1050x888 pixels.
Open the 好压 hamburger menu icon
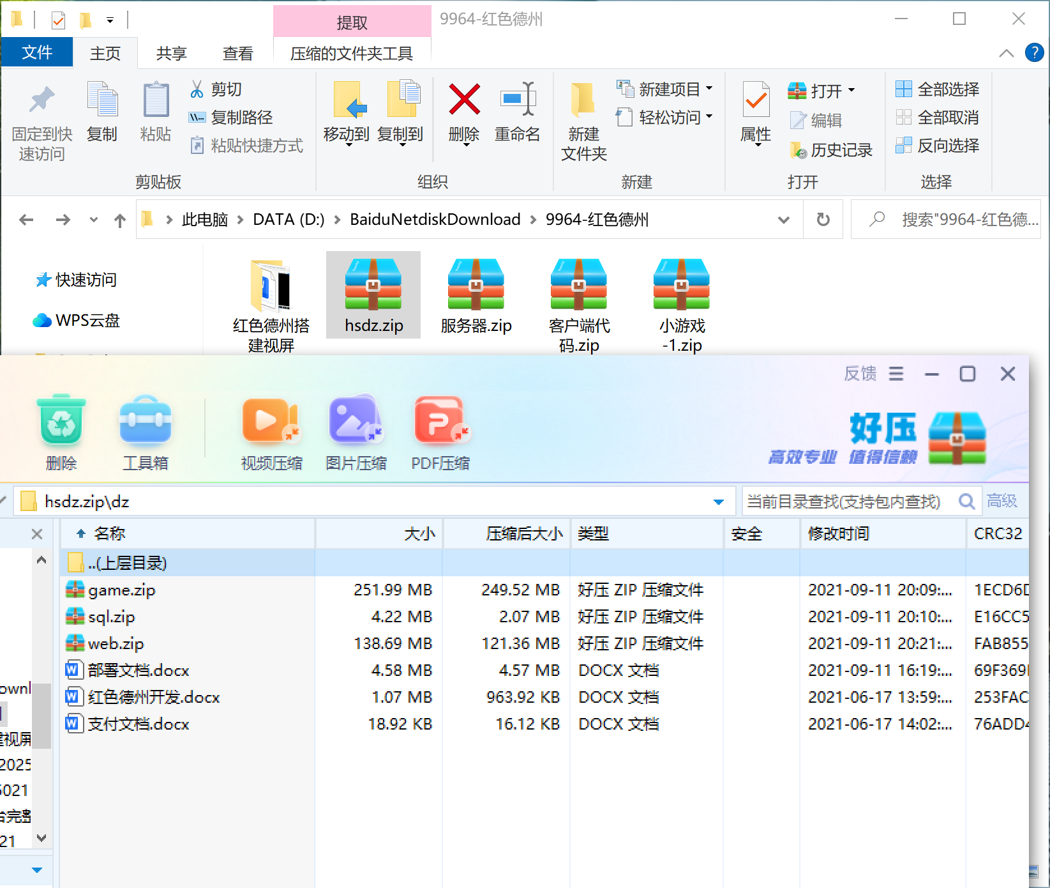pos(896,374)
